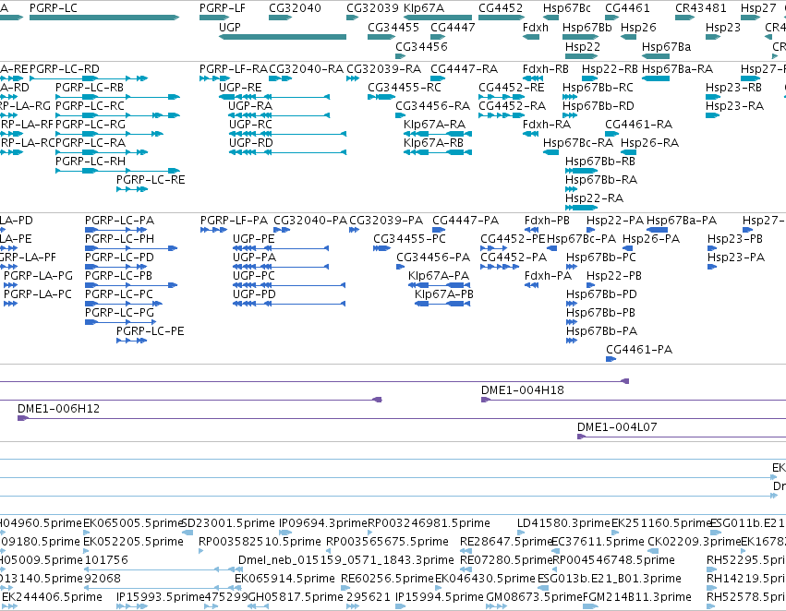The height and width of the screenshot is (611, 786).
Task: Click the Hsp23 gene label
Action: [x=723, y=28]
